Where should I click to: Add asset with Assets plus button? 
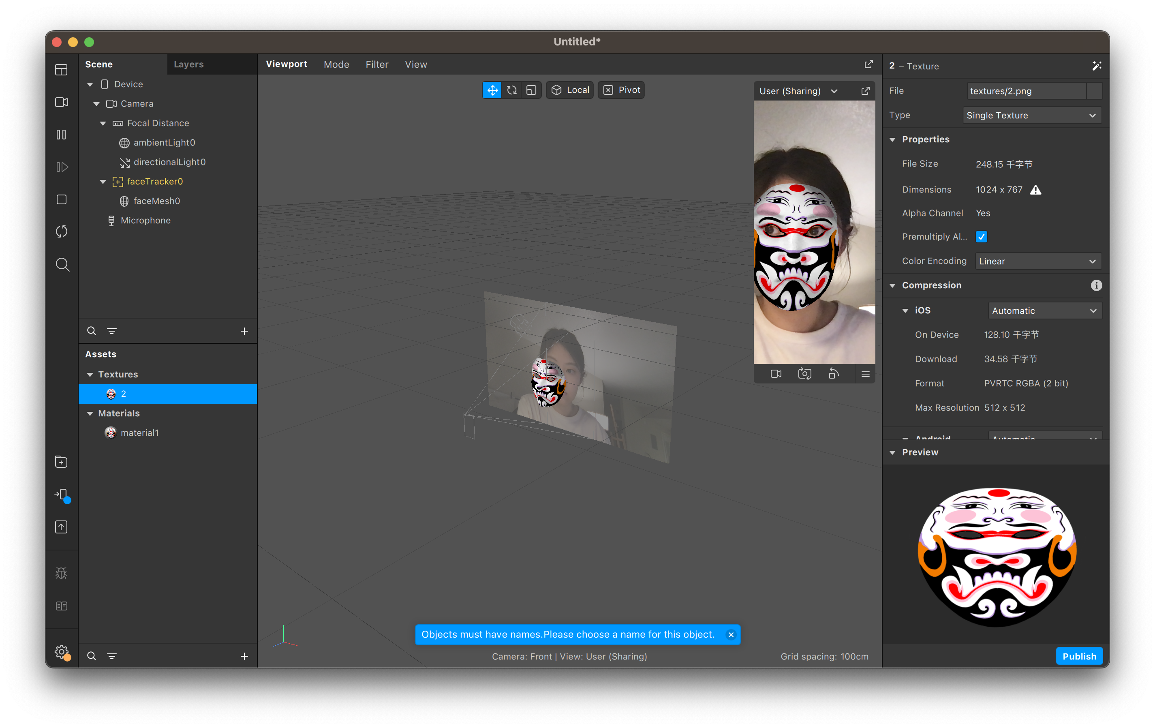pyautogui.click(x=244, y=656)
